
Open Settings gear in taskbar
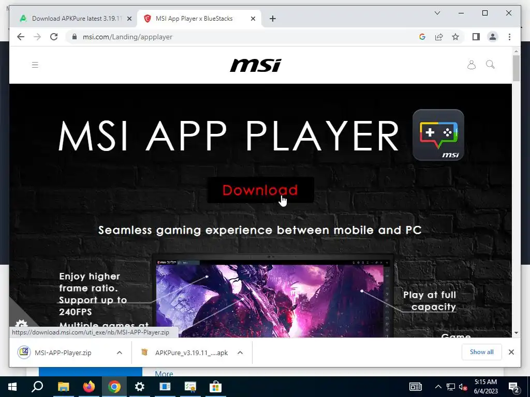click(x=139, y=387)
